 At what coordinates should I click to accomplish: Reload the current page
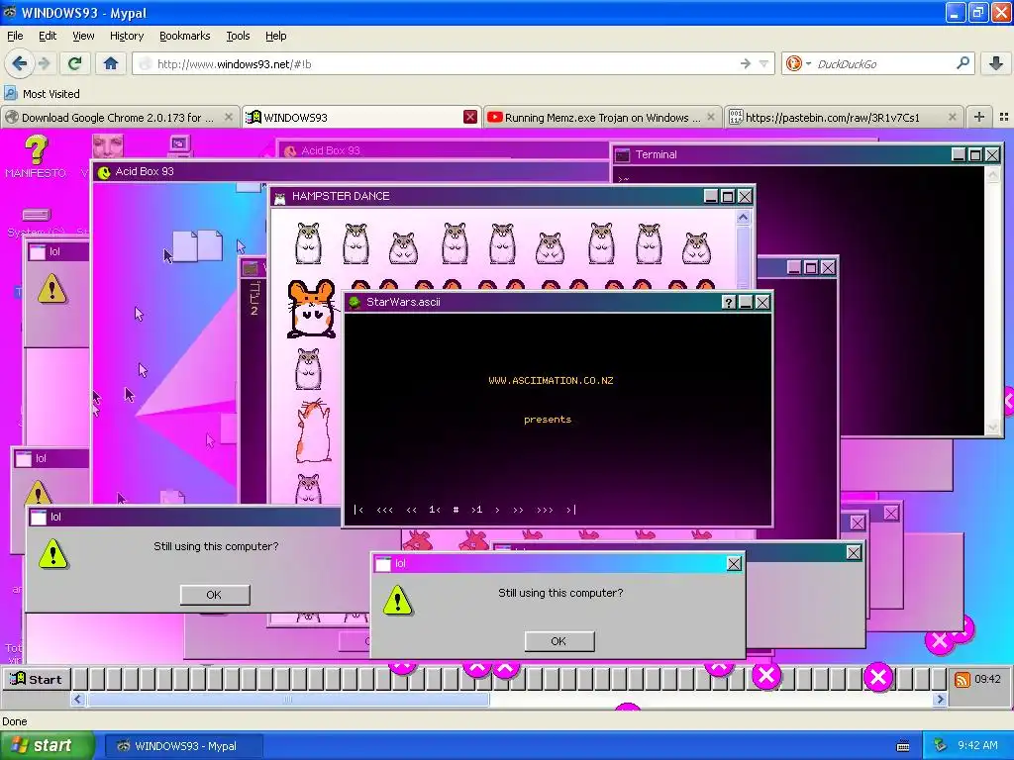[x=75, y=63]
